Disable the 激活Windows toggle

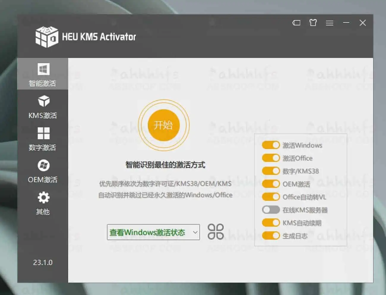coord(271,145)
